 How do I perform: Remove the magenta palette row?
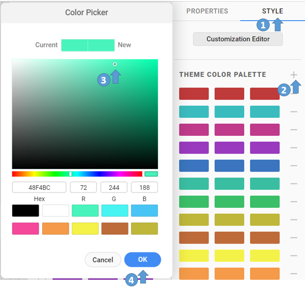(294, 130)
